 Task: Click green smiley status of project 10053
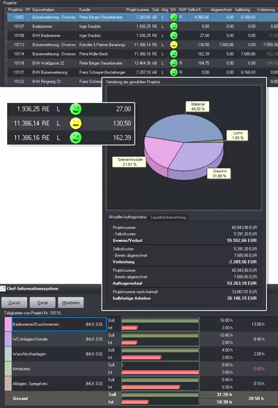click(174, 17)
